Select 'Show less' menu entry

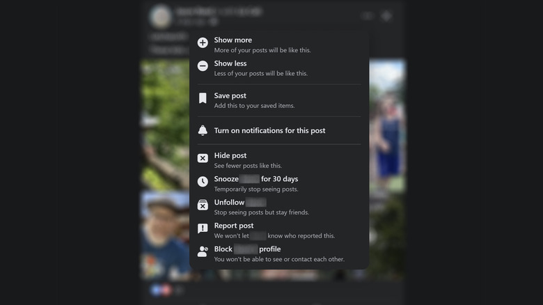(279, 68)
